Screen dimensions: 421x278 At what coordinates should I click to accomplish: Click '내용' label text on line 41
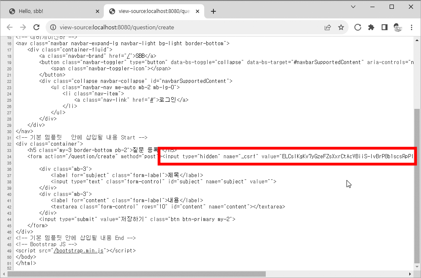pos(173,201)
